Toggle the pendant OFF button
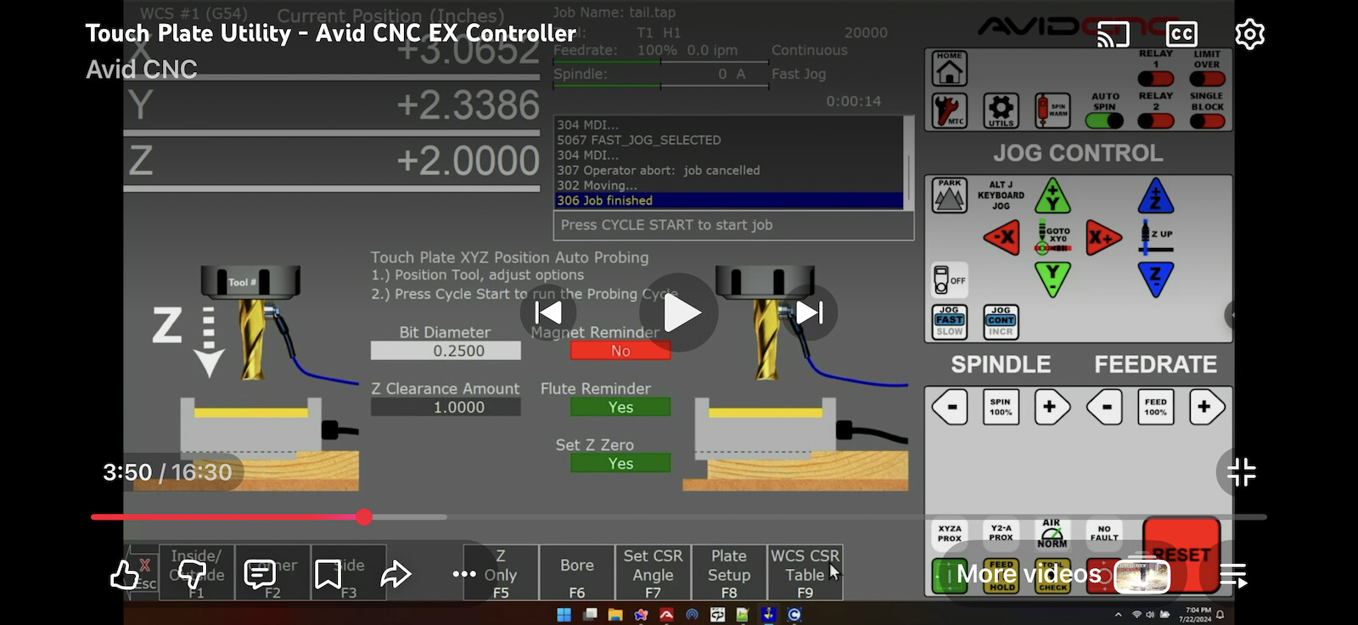 coord(949,280)
